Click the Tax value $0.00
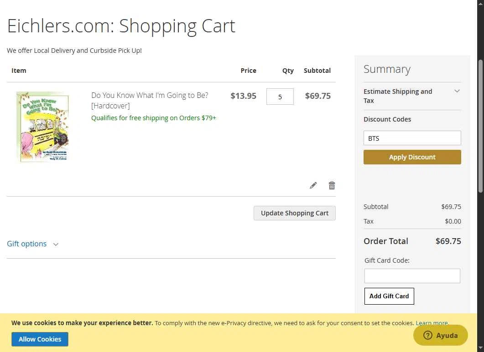Image resolution: width=484 pixels, height=352 pixels. pos(453,221)
